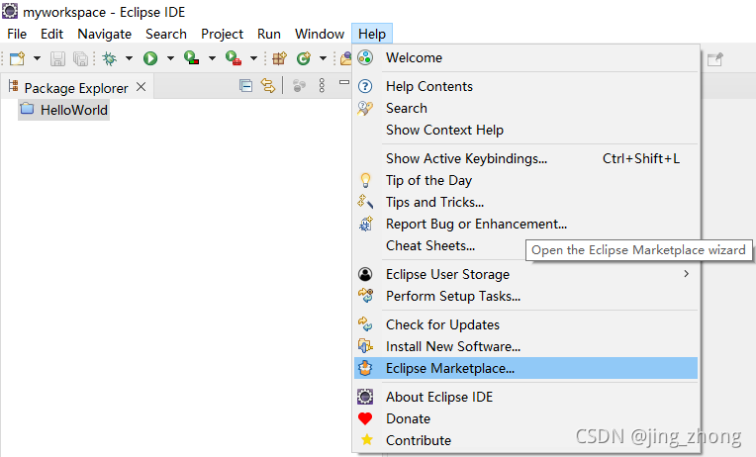Click the Check for Updates icon
Screen dimensions: 756x457
[x=365, y=323]
